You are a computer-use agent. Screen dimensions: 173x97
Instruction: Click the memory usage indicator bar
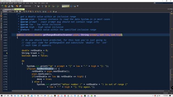pyautogui.click(x=66, y=6)
